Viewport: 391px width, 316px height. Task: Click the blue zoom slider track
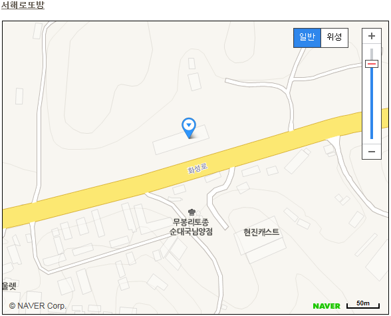pos(372,103)
